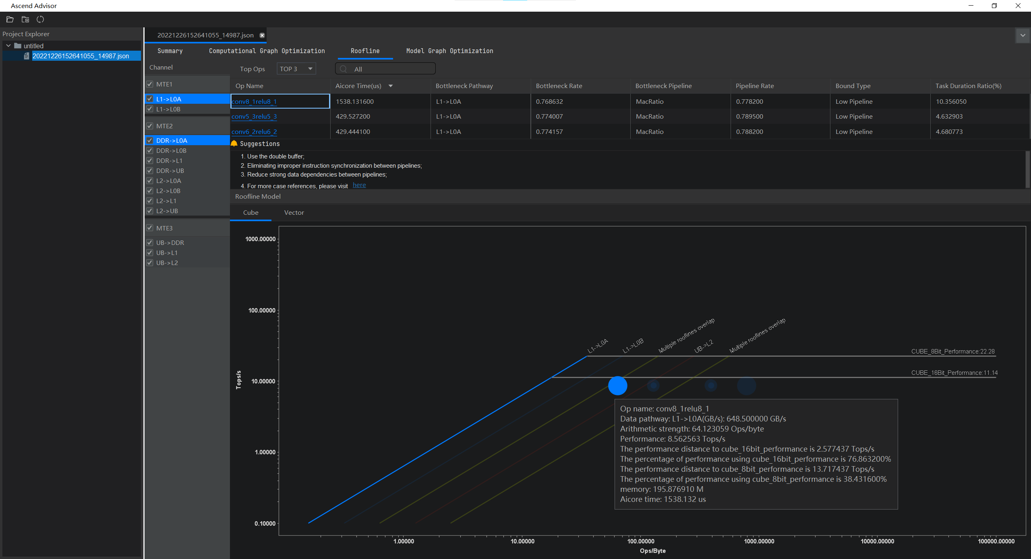Screen dimensions: 1031x559
Task: Click the Project Explorer panel title
Action: point(26,34)
